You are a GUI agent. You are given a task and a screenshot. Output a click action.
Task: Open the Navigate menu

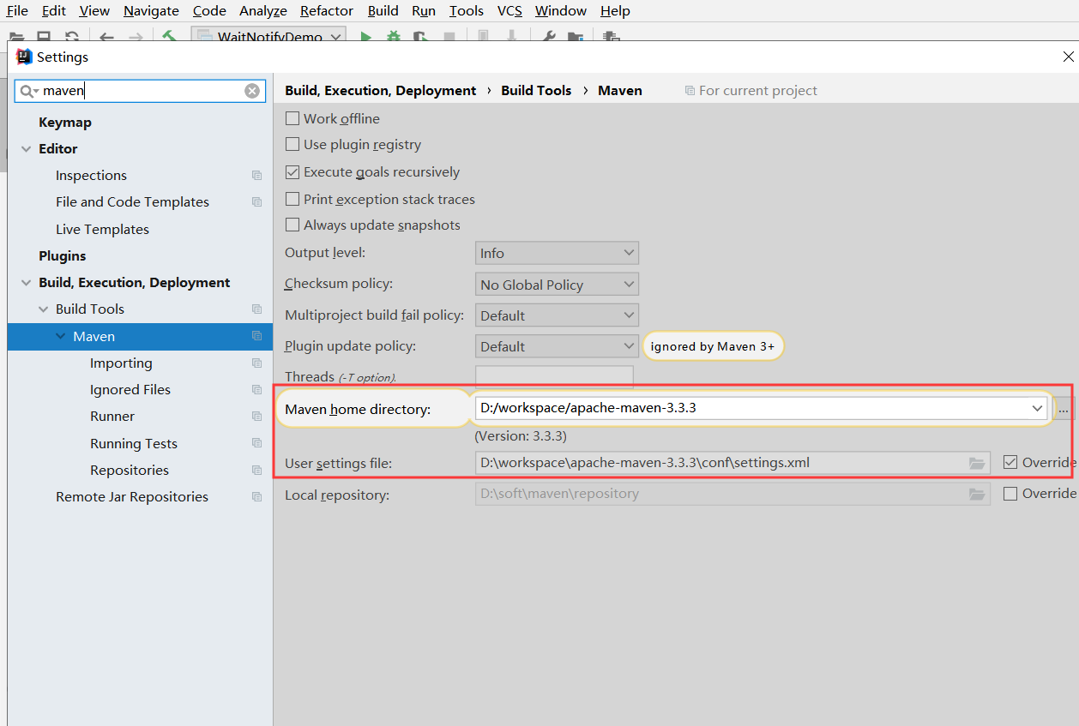click(151, 11)
